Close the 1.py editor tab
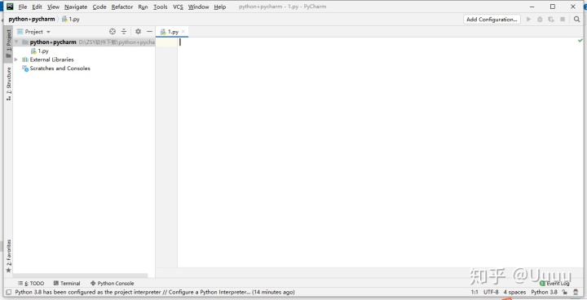This screenshot has height=300, width=587. point(183,32)
